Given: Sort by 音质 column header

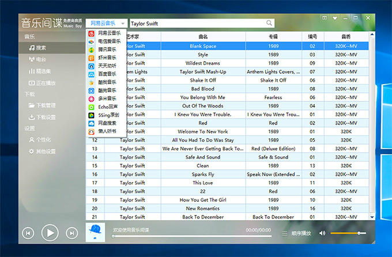Looking at the screenshot, I should 346,37.
